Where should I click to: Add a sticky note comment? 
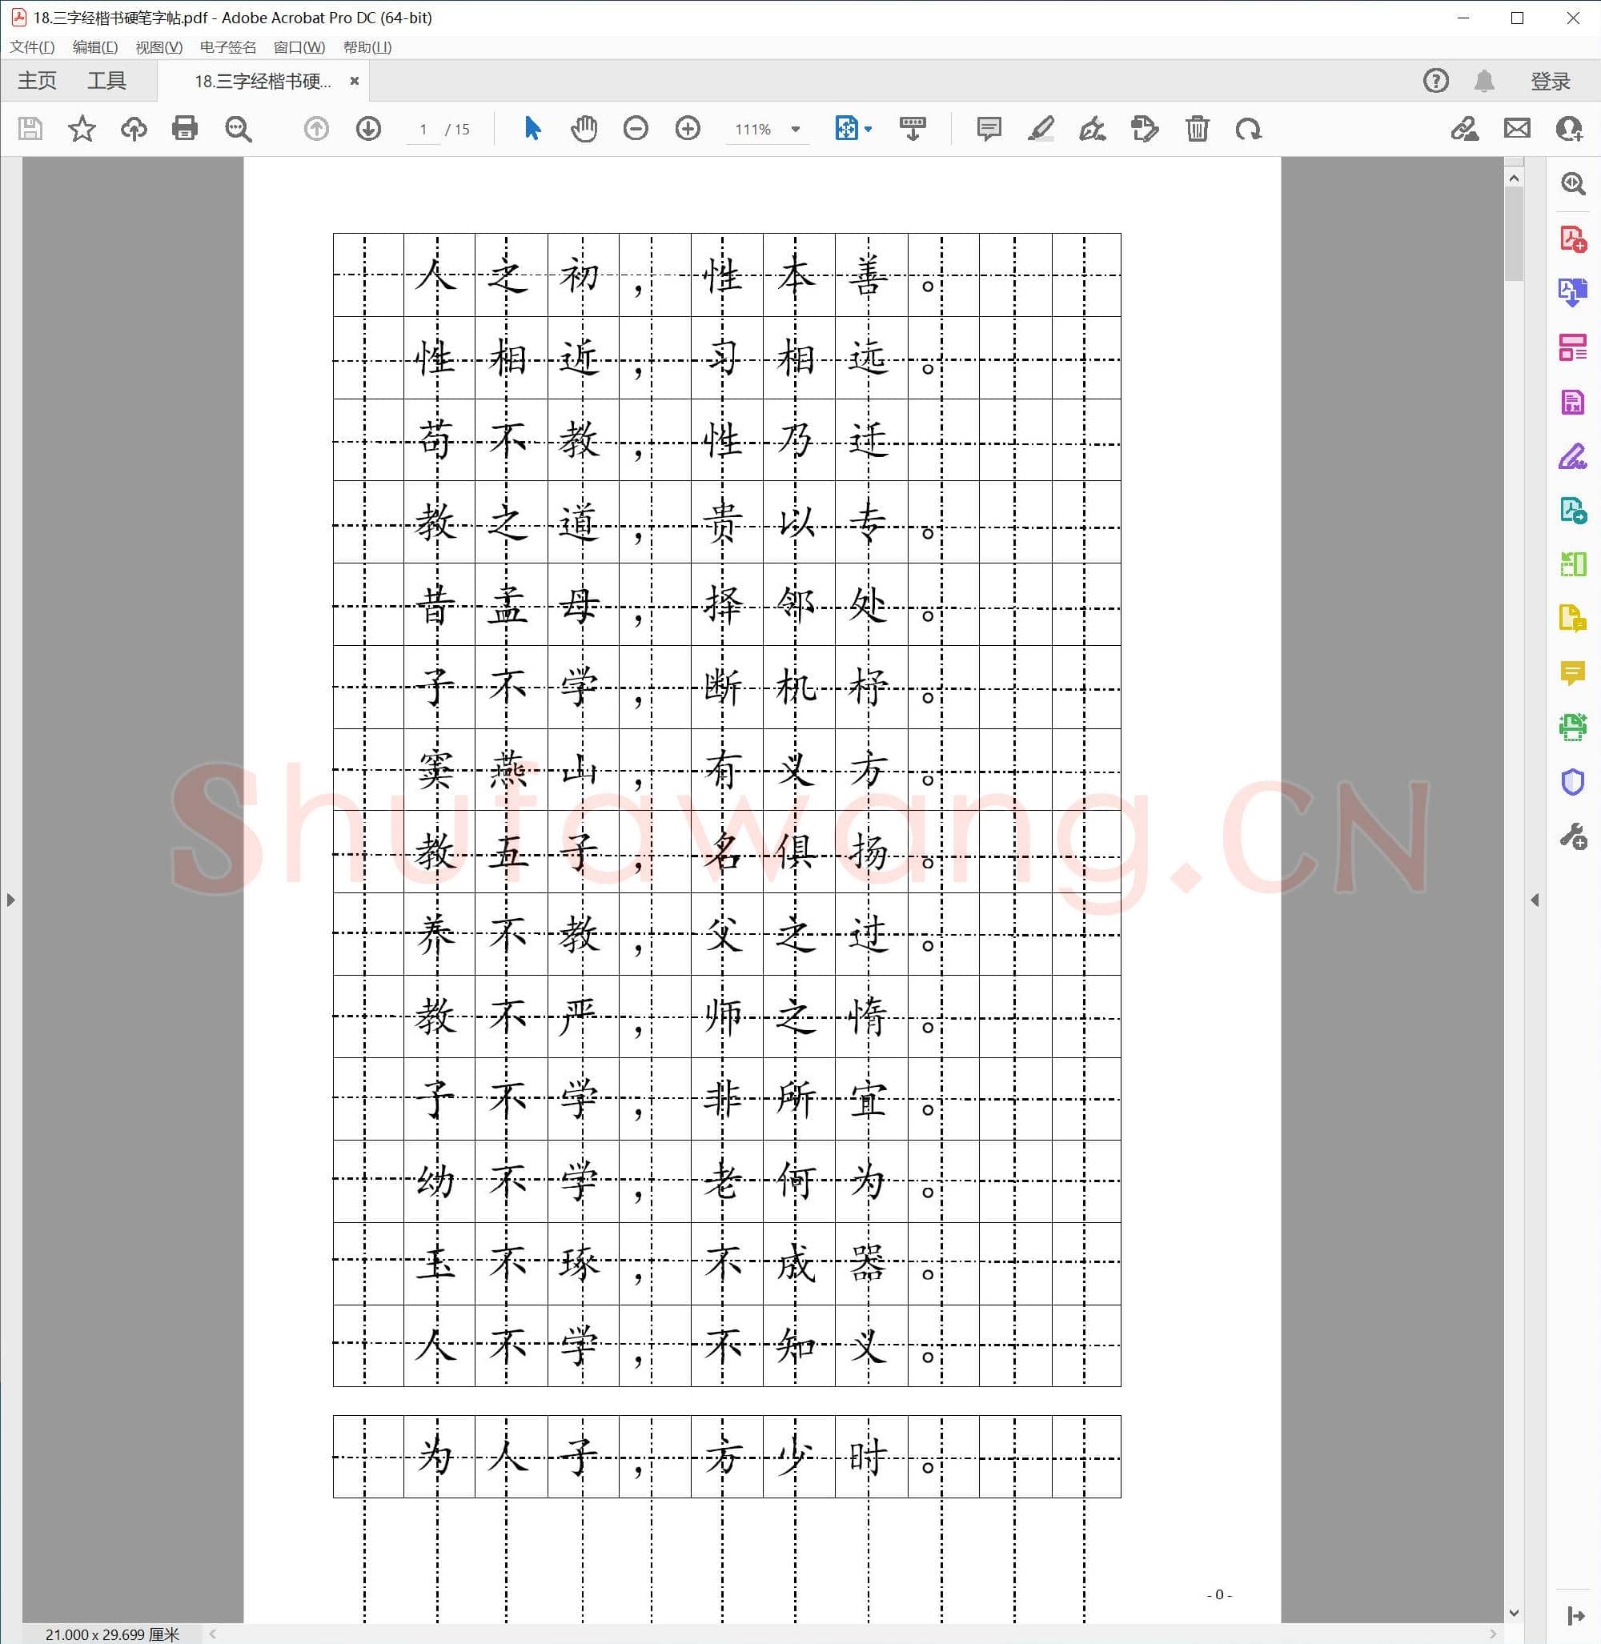pyautogui.click(x=988, y=129)
